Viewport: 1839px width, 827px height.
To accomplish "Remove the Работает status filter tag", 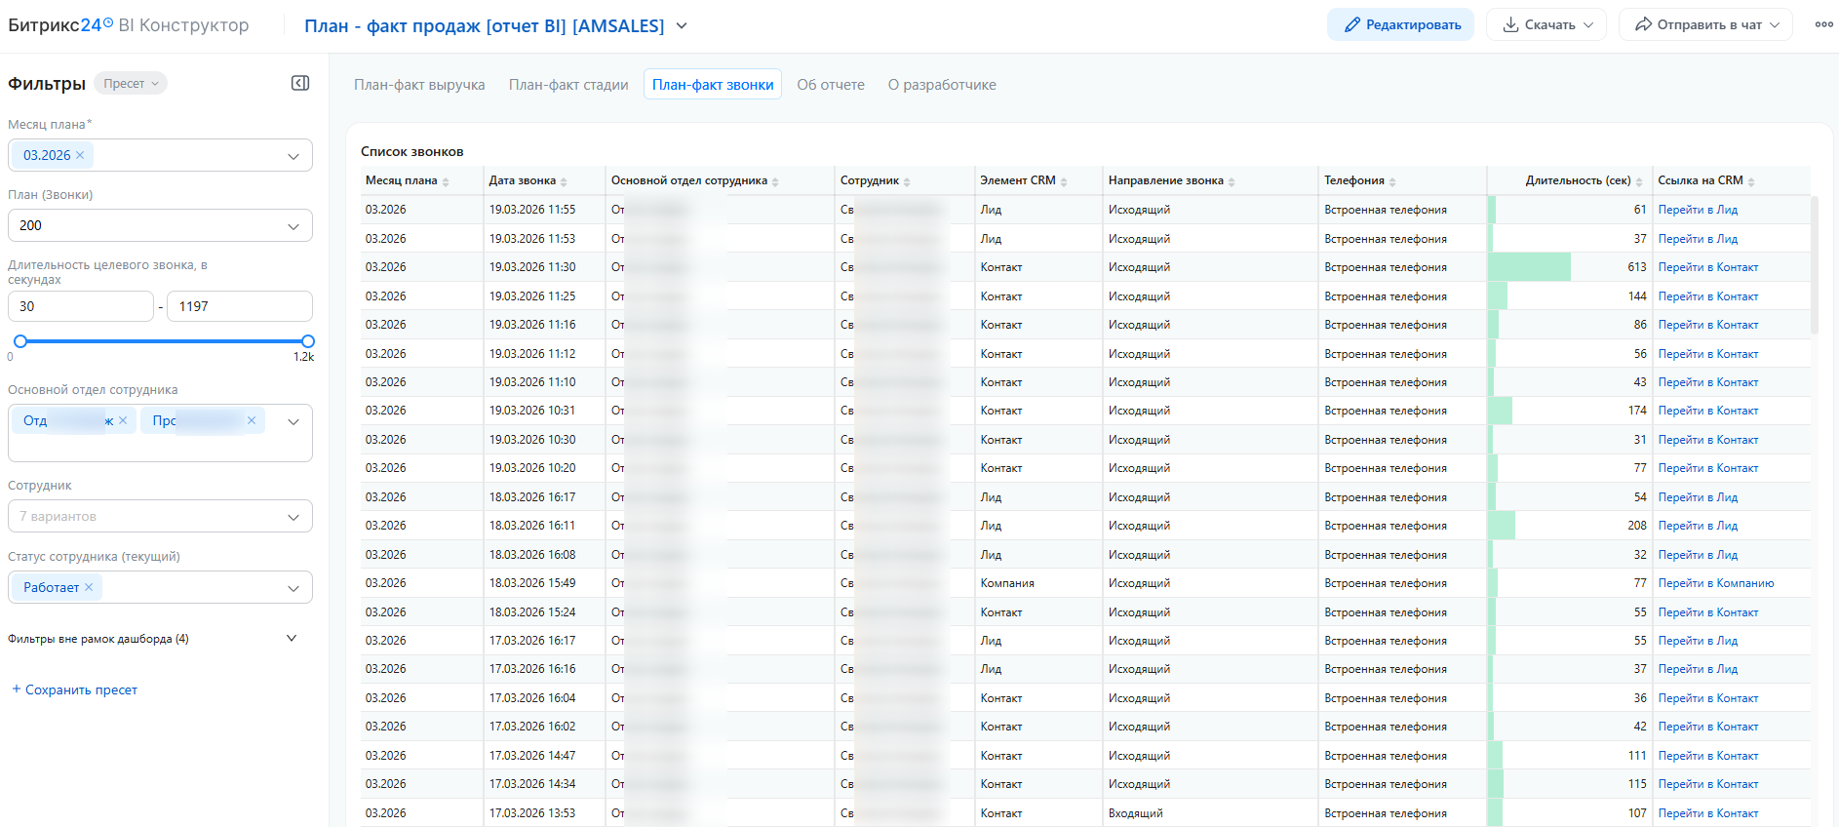I will (x=89, y=587).
